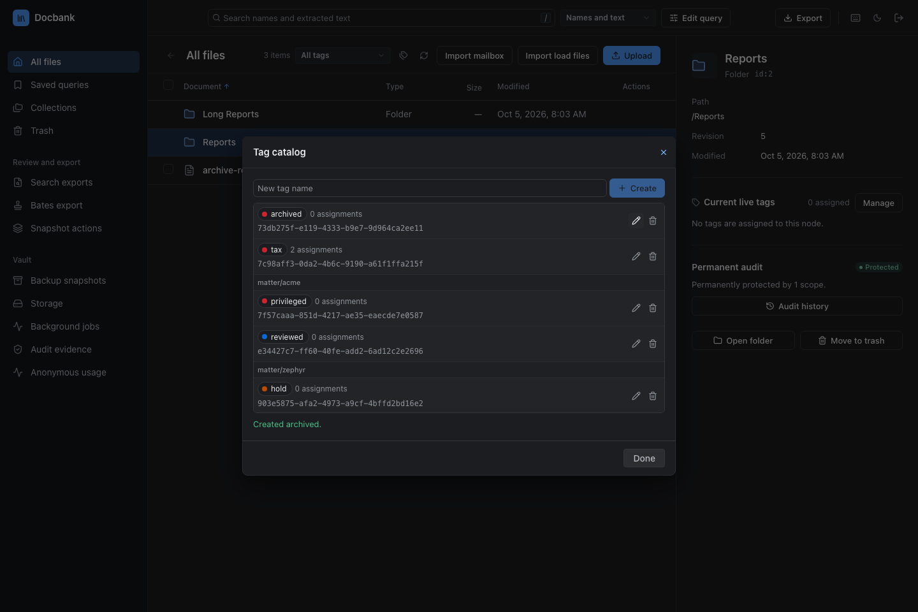Click Manage tags button
918x612 pixels.
click(x=878, y=203)
